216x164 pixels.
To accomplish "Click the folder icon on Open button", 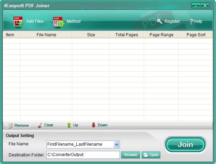I will click(146, 155).
